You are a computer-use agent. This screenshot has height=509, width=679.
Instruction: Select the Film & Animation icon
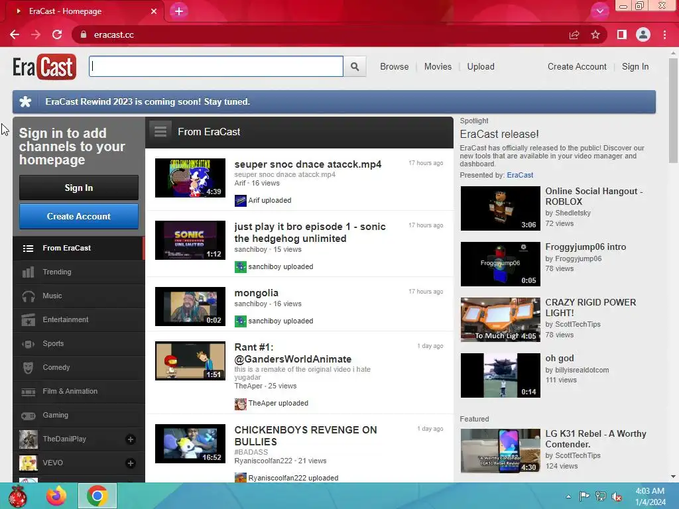pos(28,392)
